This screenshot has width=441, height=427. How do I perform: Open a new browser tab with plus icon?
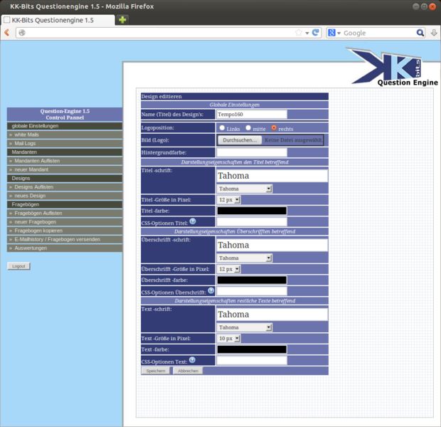point(123,20)
